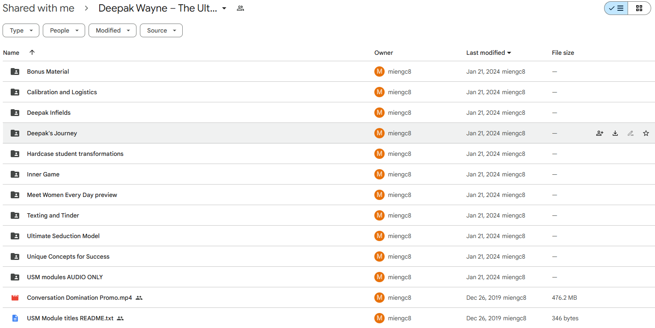
Task: Click the rename pencil icon on Deepak's Journey
Action: [x=631, y=133]
